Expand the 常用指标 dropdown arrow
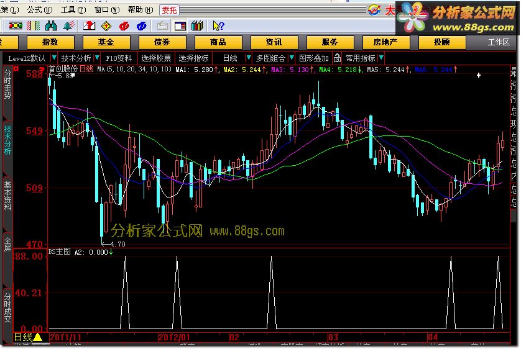The height and width of the screenshot is (349, 521). pos(381,58)
